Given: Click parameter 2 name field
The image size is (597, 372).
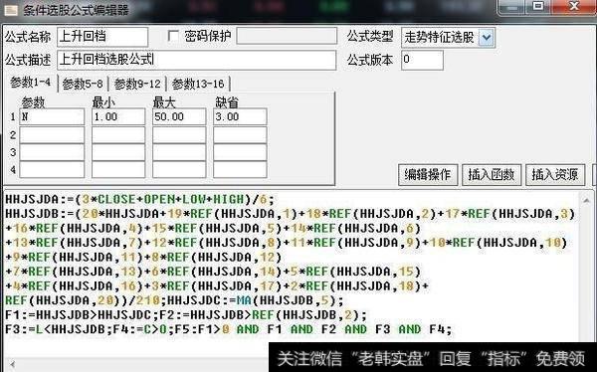Looking at the screenshot, I should coord(52,135).
